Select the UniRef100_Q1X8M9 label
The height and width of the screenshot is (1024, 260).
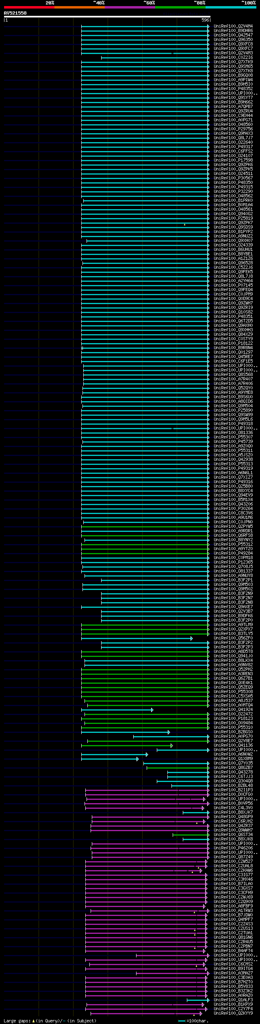click(x=233, y=759)
